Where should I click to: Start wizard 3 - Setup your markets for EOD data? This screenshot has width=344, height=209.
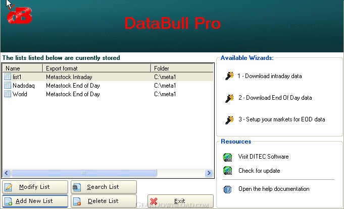point(282,119)
